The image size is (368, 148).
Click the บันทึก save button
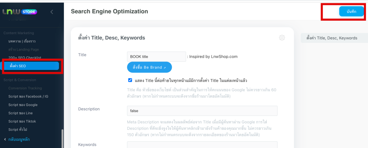[x=351, y=12]
